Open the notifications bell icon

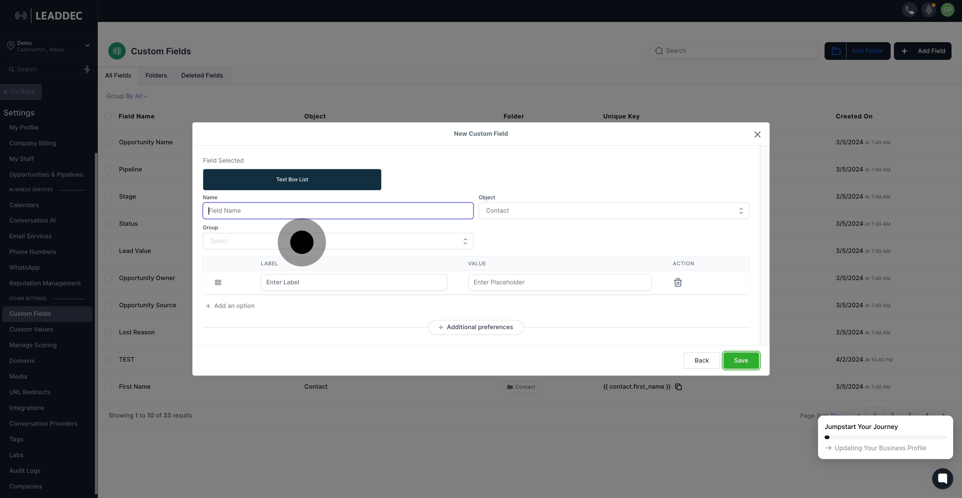929,10
